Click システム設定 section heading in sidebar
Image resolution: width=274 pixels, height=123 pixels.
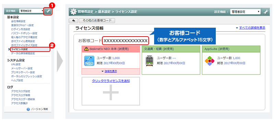(16, 60)
